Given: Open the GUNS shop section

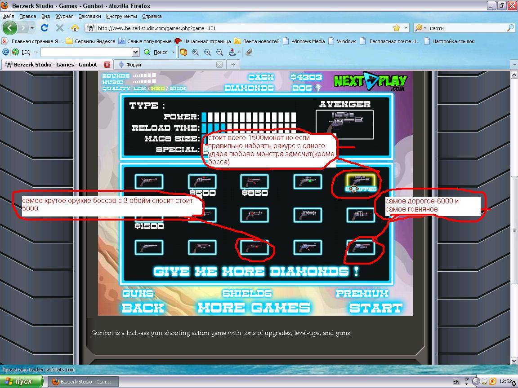Looking at the screenshot, I should click(138, 293).
